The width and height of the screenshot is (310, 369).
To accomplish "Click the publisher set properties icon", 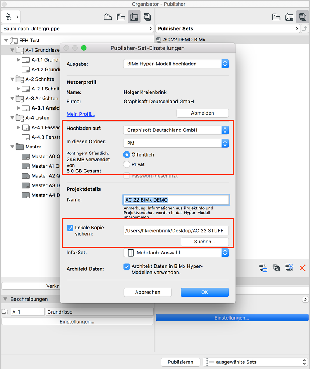I will [x=263, y=268].
